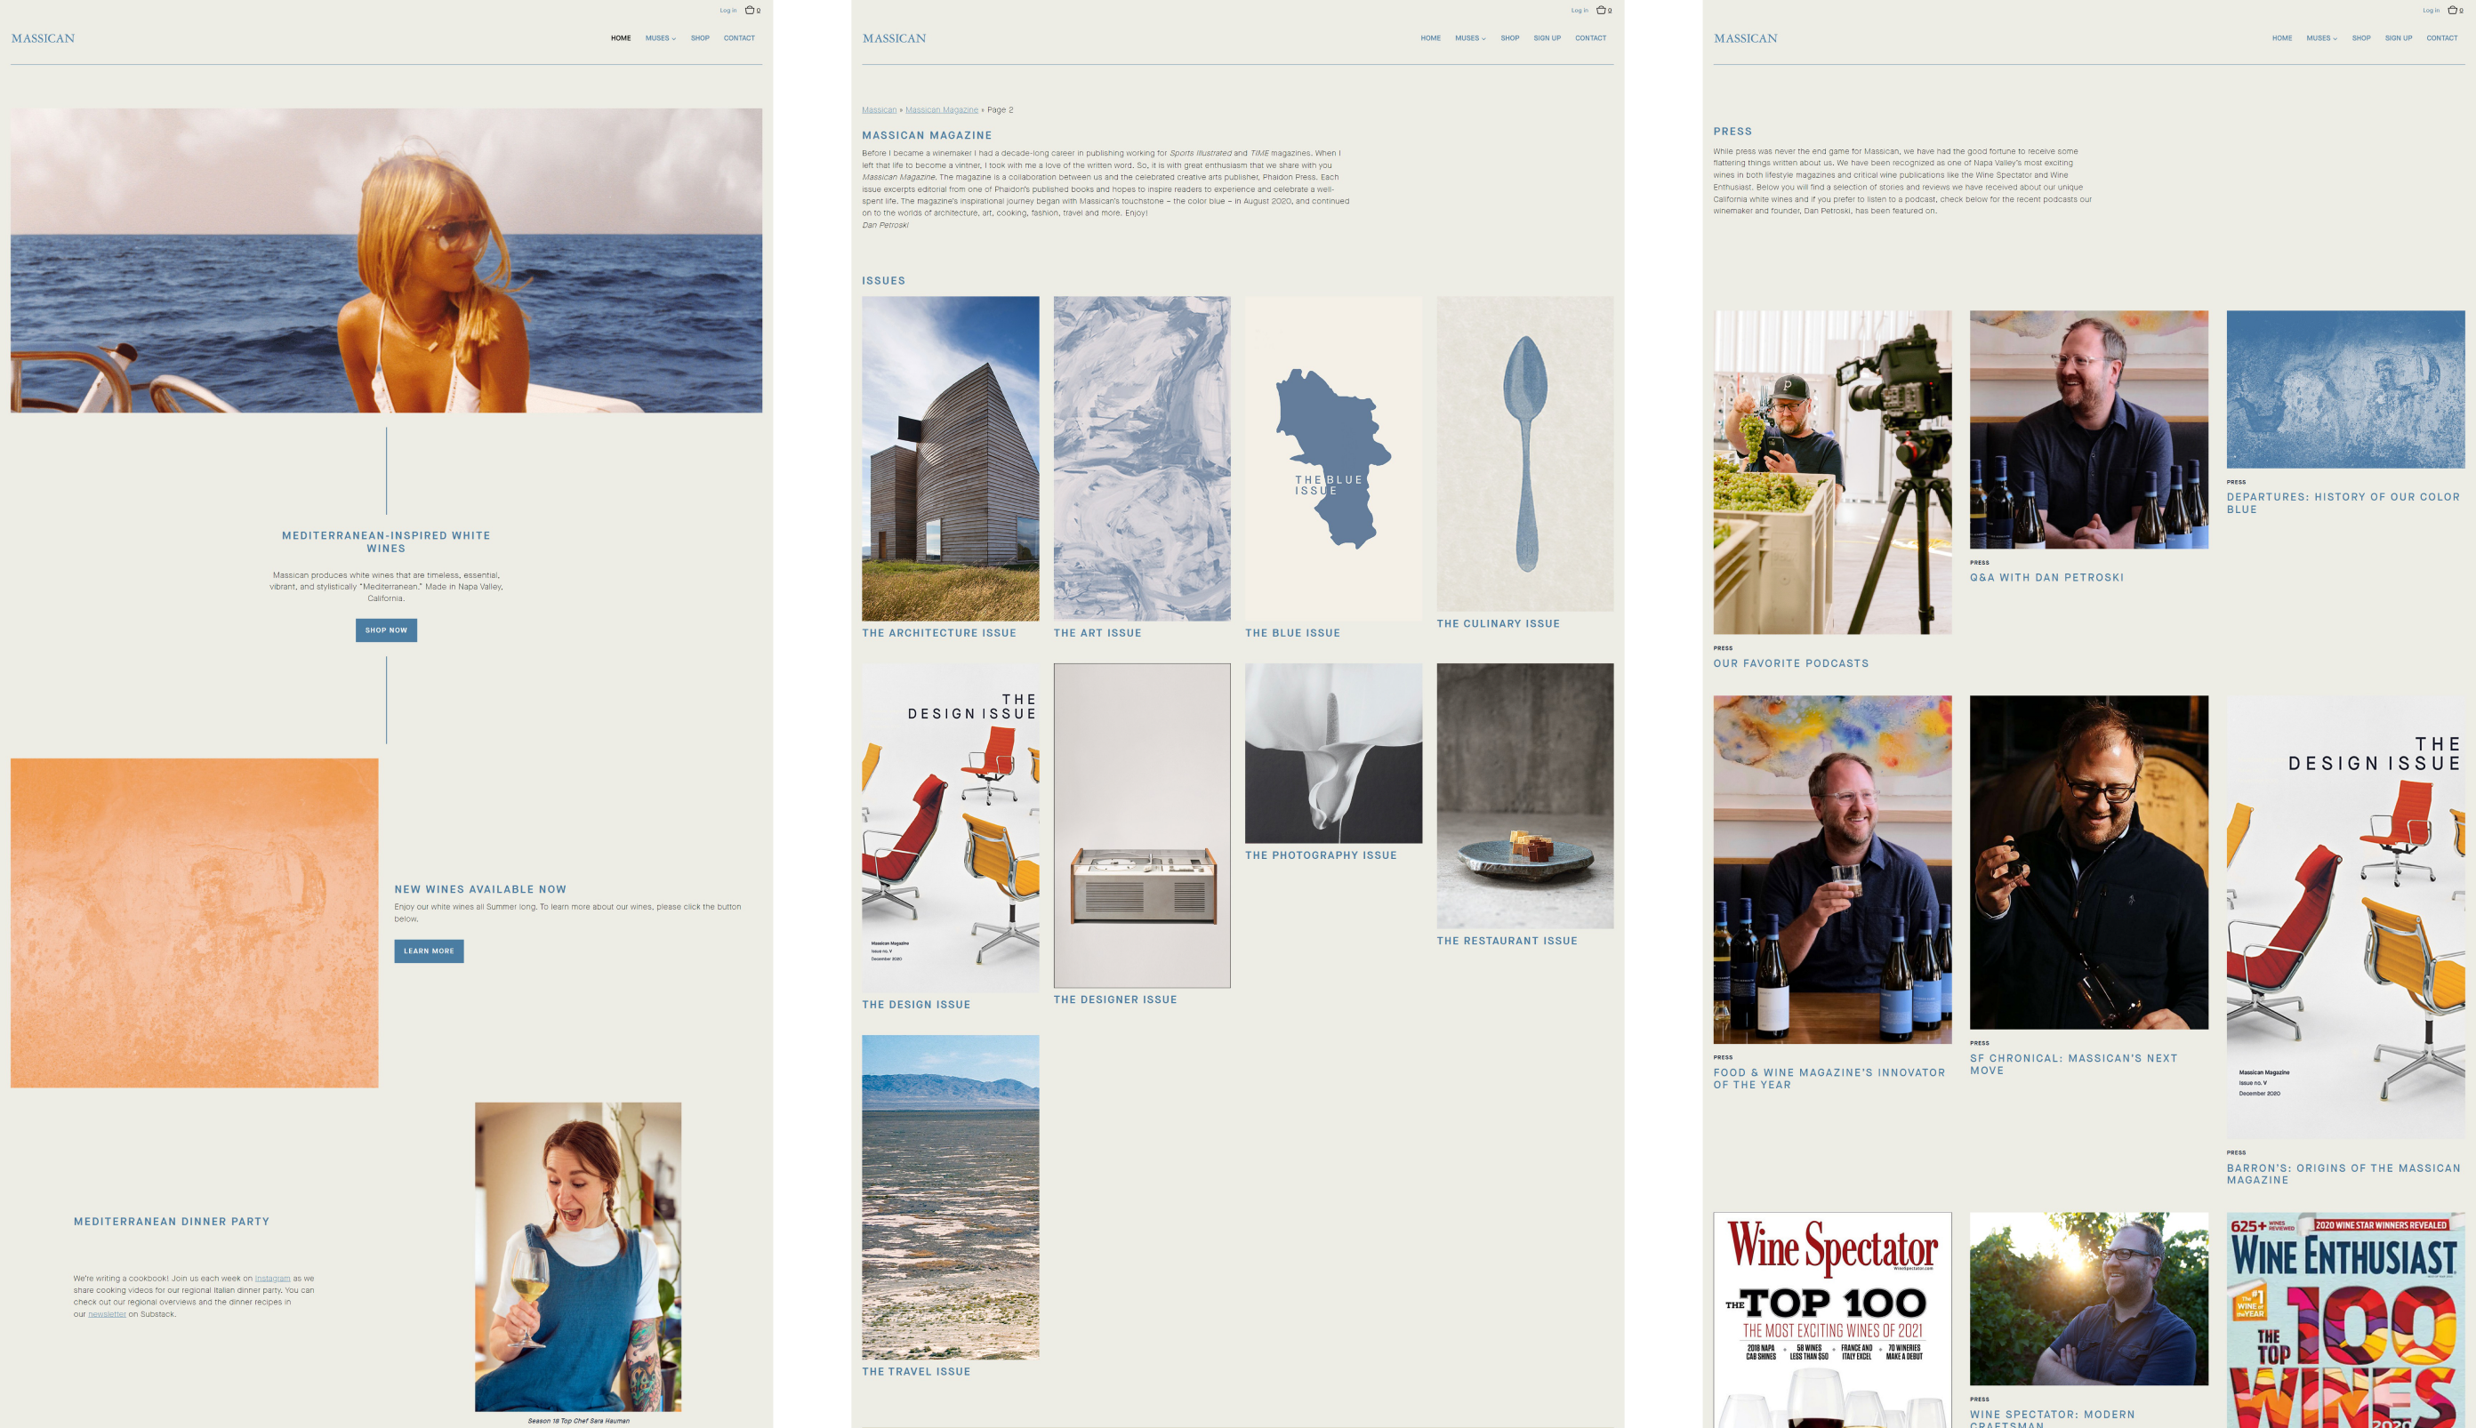The width and height of the screenshot is (2476, 1428).
Task: Open the Instagram link in the dinner party text
Action: coord(273,1279)
